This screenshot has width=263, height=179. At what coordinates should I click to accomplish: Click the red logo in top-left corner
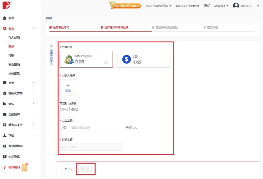click(6, 5)
